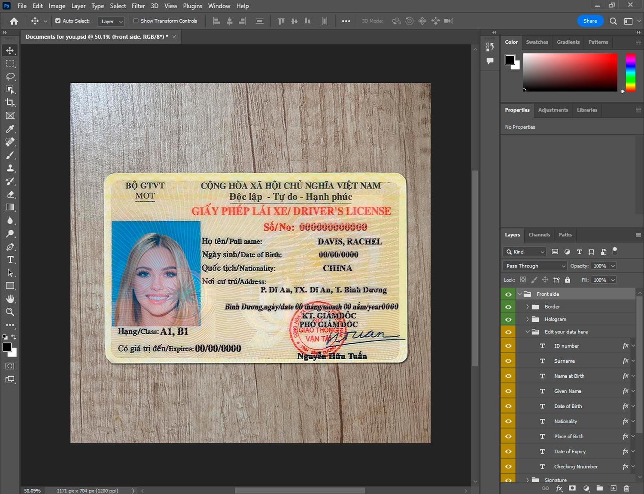
Task: Open the Pass Through blend mode dropdown
Action: [x=535, y=266]
